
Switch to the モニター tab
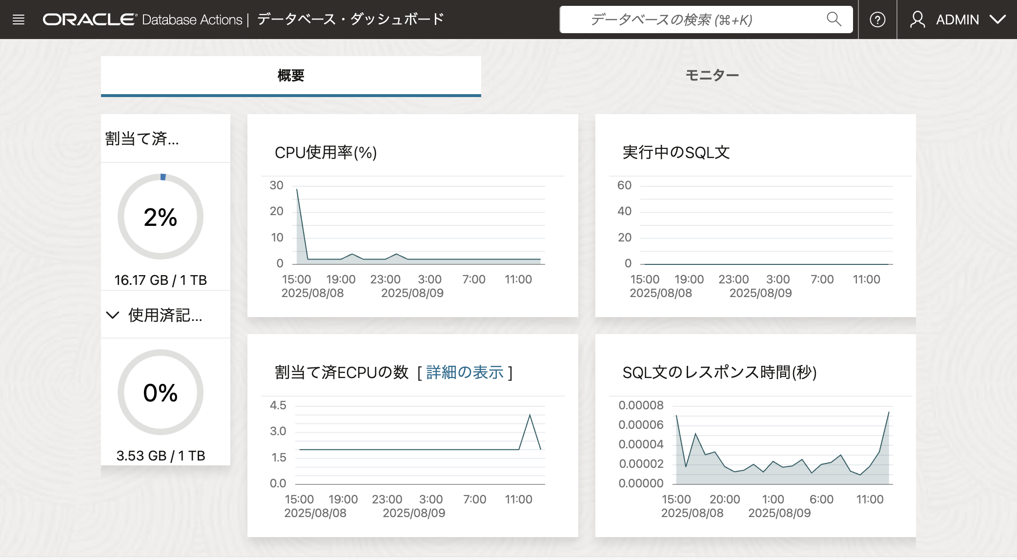coord(712,74)
